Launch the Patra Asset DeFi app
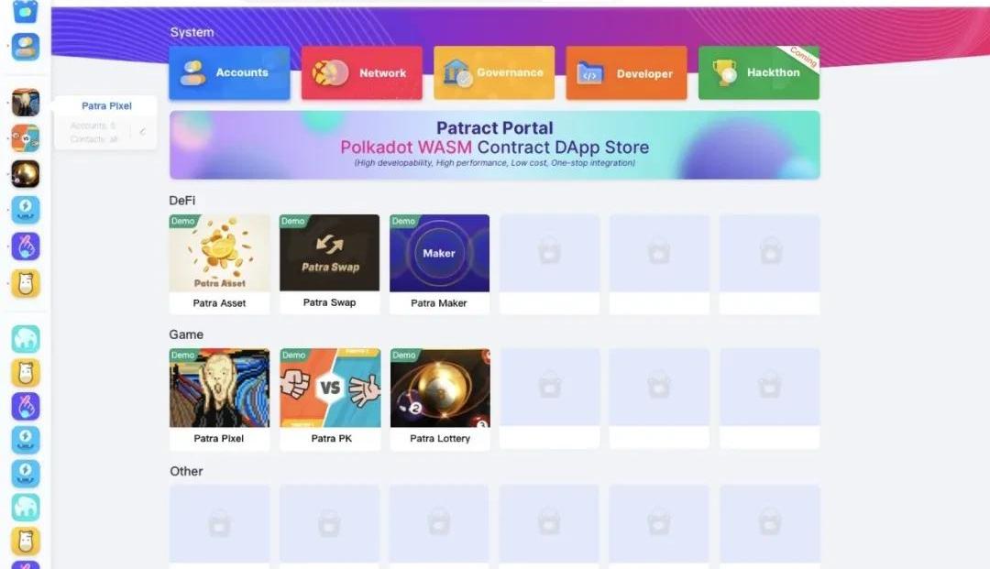The image size is (990, 569). coord(219,264)
